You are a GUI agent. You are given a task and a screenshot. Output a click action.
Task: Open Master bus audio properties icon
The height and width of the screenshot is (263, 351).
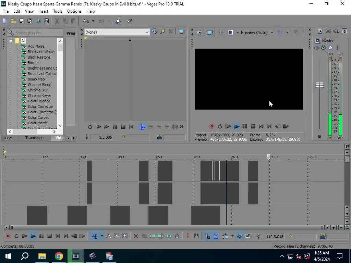coord(320,31)
